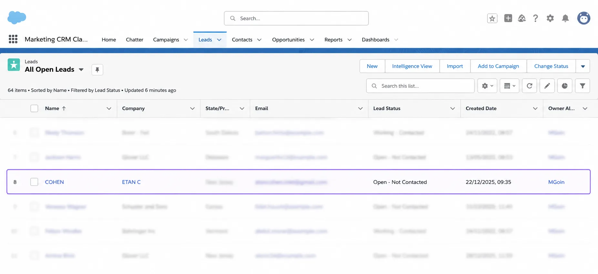Open Lead Status column menu chevron
The width and height of the screenshot is (598, 274).
pyautogui.click(x=452, y=108)
